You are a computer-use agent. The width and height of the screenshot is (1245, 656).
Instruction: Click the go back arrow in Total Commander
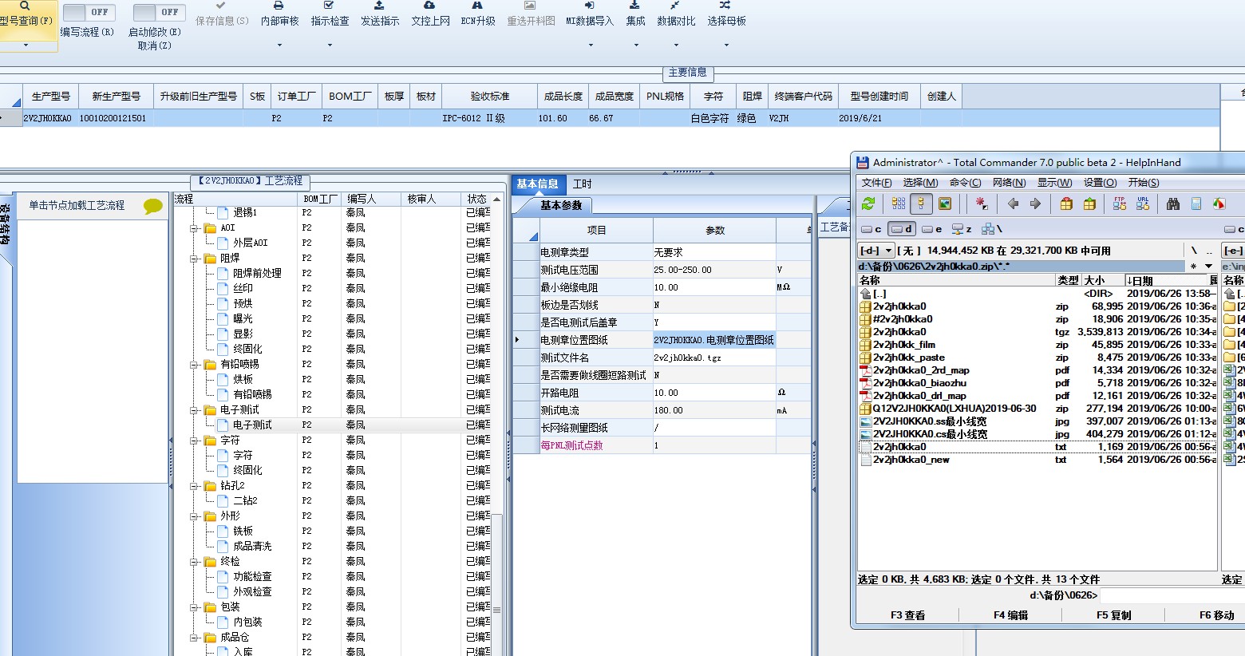(1013, 204)
